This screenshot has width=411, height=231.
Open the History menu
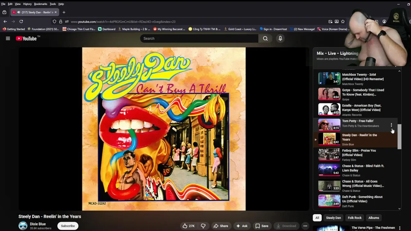tap(27, 4)
